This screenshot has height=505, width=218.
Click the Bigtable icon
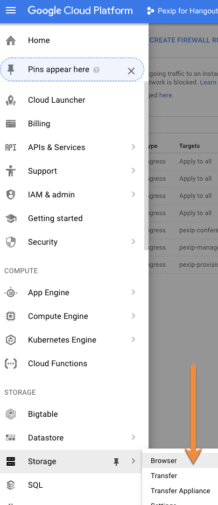pyautogui.click(x=11, y=414)
